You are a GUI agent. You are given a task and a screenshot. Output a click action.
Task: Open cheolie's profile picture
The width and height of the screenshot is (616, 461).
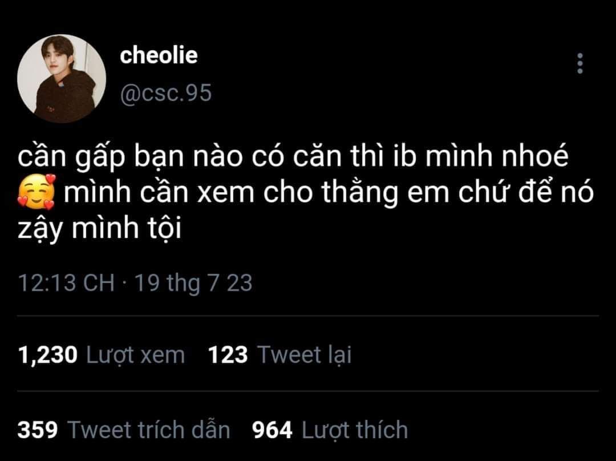coord(62,79)
